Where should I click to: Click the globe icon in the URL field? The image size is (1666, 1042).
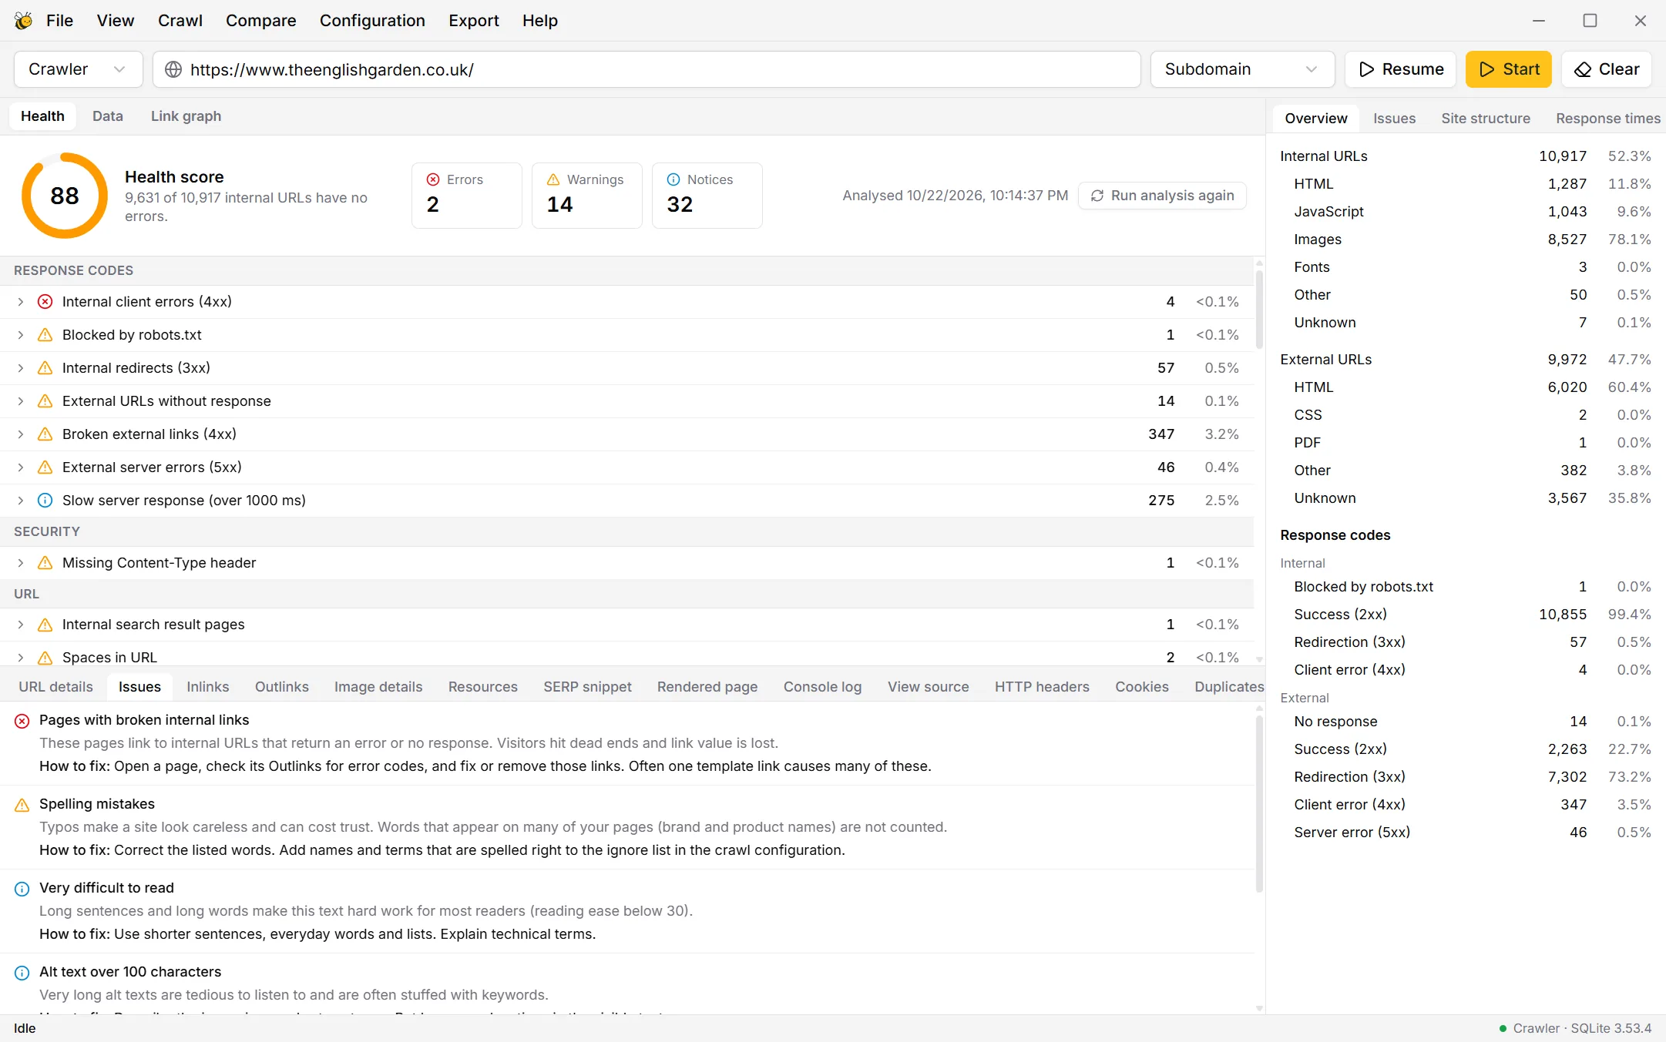[x=173, y=69]
